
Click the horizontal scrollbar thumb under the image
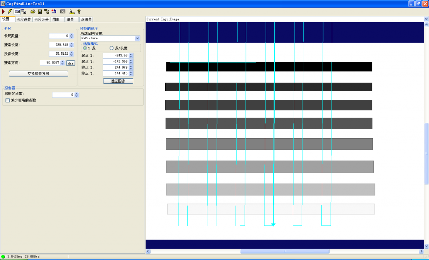285,251
